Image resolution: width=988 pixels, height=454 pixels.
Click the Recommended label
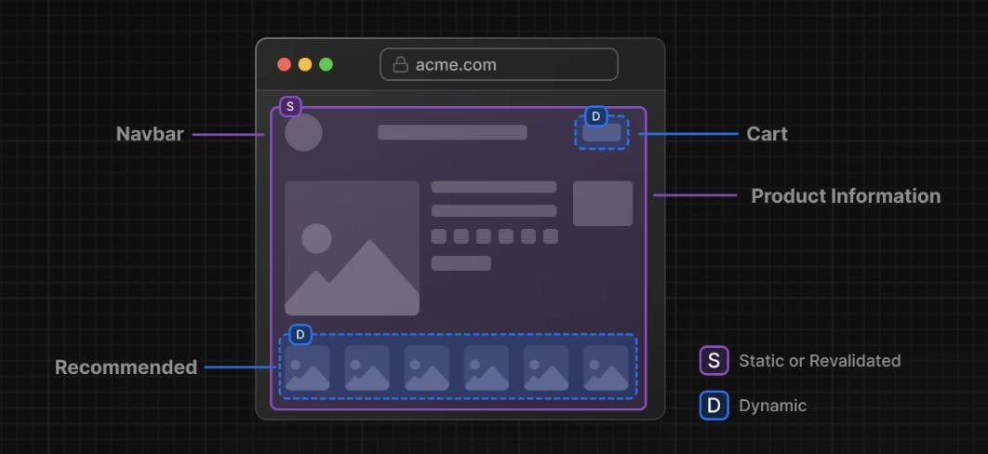(x=126, y=367)
